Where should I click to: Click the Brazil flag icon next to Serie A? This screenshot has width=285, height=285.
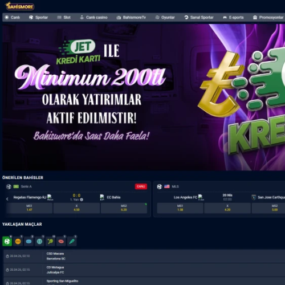click(16, 186)
